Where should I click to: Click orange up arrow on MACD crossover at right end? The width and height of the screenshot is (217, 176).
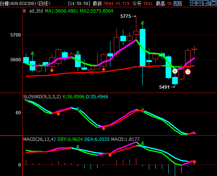[x=195, y=162]
